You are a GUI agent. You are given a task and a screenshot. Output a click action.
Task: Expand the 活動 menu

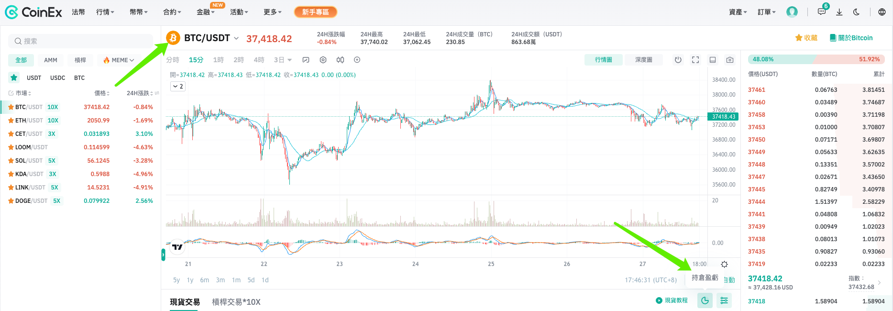point(239,12)
